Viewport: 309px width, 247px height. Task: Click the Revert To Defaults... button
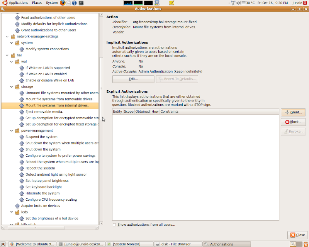point(177,79)
